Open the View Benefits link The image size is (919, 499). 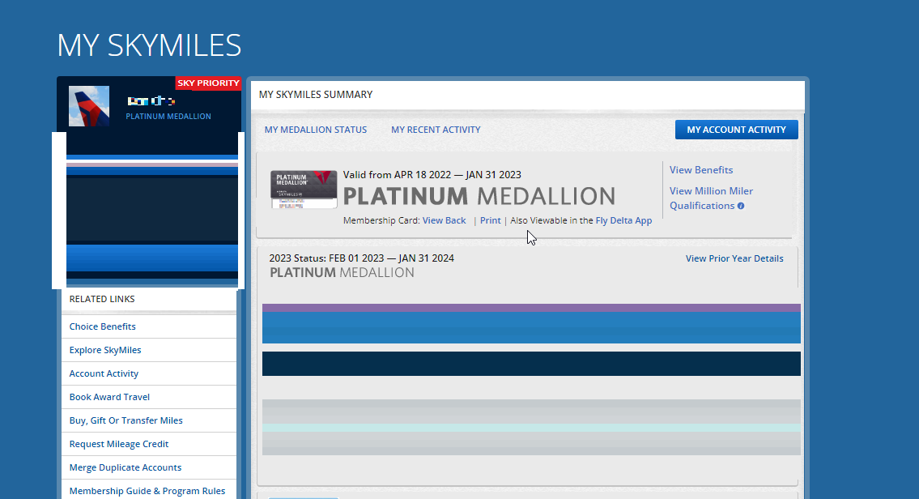click(701, 170)
